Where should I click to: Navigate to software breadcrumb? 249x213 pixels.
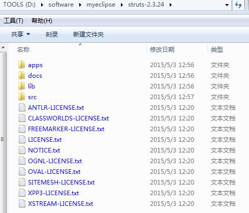click(x=61, y=5)
